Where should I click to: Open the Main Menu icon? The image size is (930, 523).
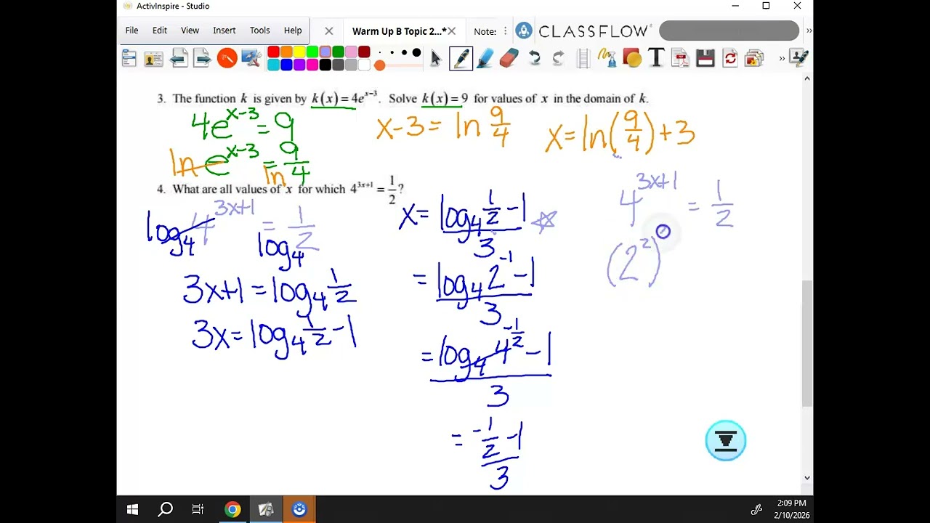[129, 58]
